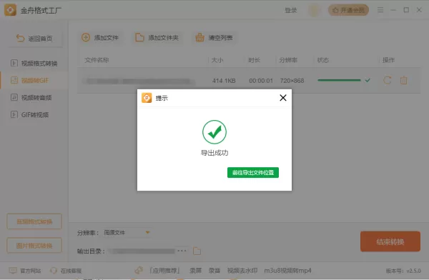Select 视频格式转换 in the sidebar
Viewport: 429px width, 280px height.
click(x=34, y=63)
